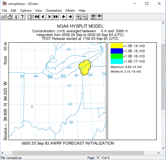Click 'Page: "4" 4 of 4' in the status bar
166x160 pixels.
[98, 158]
